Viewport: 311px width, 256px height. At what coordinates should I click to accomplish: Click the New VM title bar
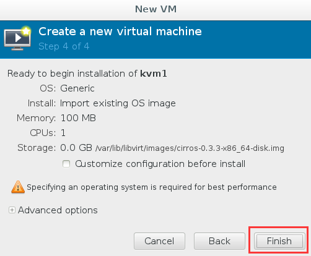[155, 9]
